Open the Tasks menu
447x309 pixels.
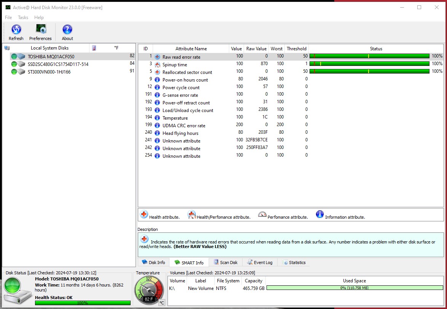(x=23, y=18)
